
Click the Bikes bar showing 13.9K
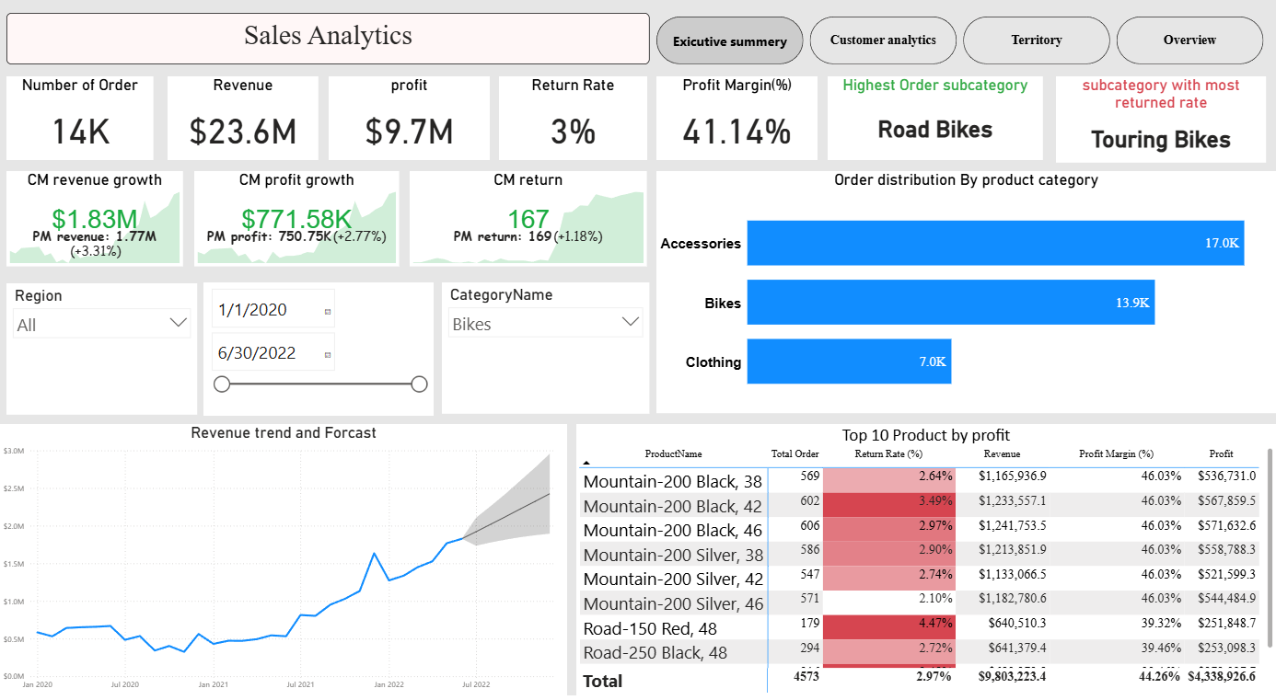pos(948,302)
